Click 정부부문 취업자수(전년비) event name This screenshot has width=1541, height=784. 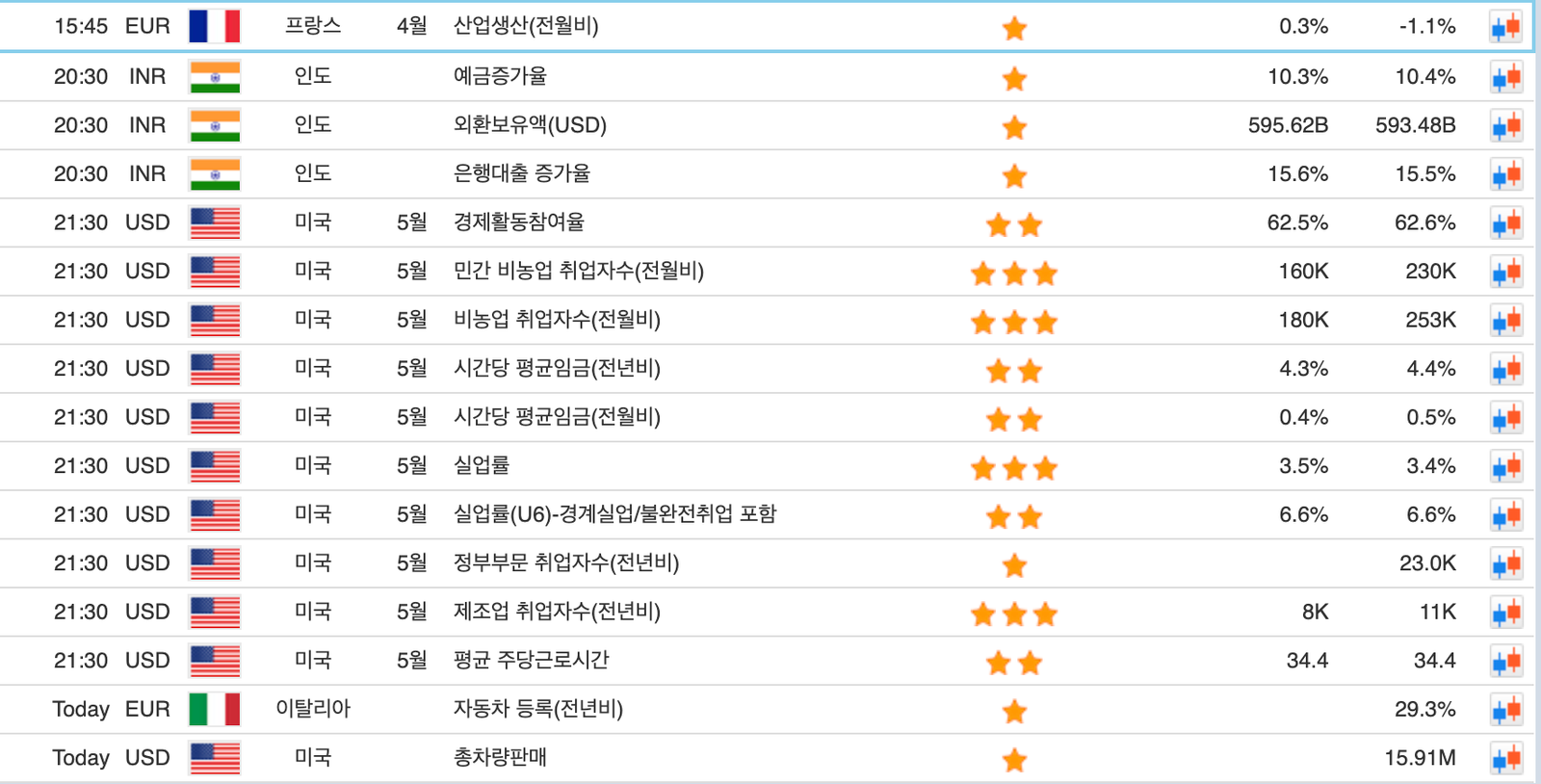point(566,563)
